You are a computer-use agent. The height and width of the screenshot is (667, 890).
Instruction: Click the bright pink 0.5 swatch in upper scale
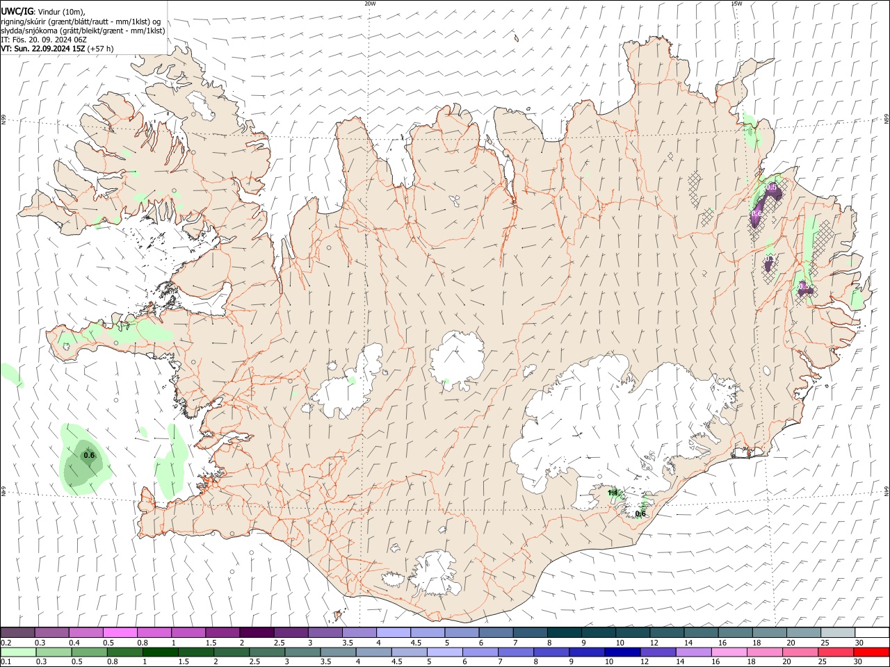(x=120, y=633)
